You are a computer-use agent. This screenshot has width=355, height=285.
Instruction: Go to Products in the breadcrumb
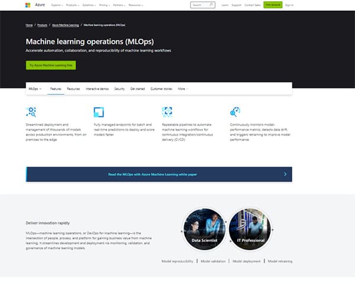(x=43, y=25)
